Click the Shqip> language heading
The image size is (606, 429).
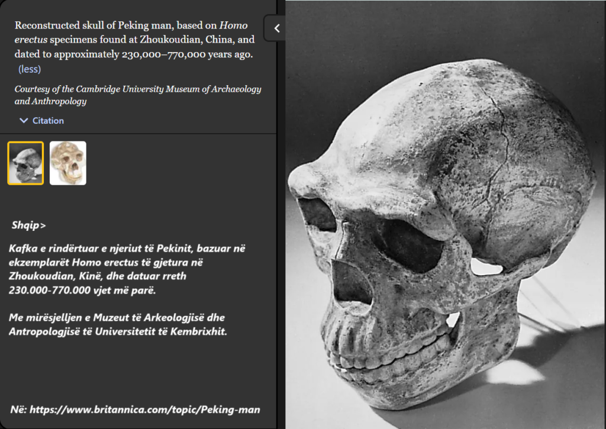coord(28,225)
